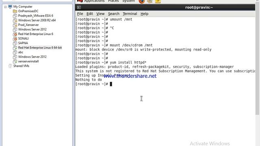Click the terminal window menu icon in title bar
This screenshot has height=146, width=260.
coord(79,7)
